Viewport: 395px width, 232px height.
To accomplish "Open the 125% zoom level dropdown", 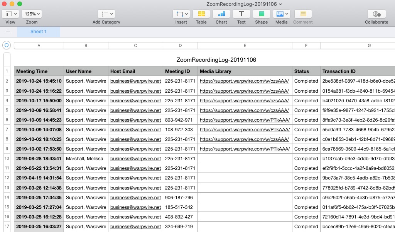I will pyautogui.click(x=32, y=14).
